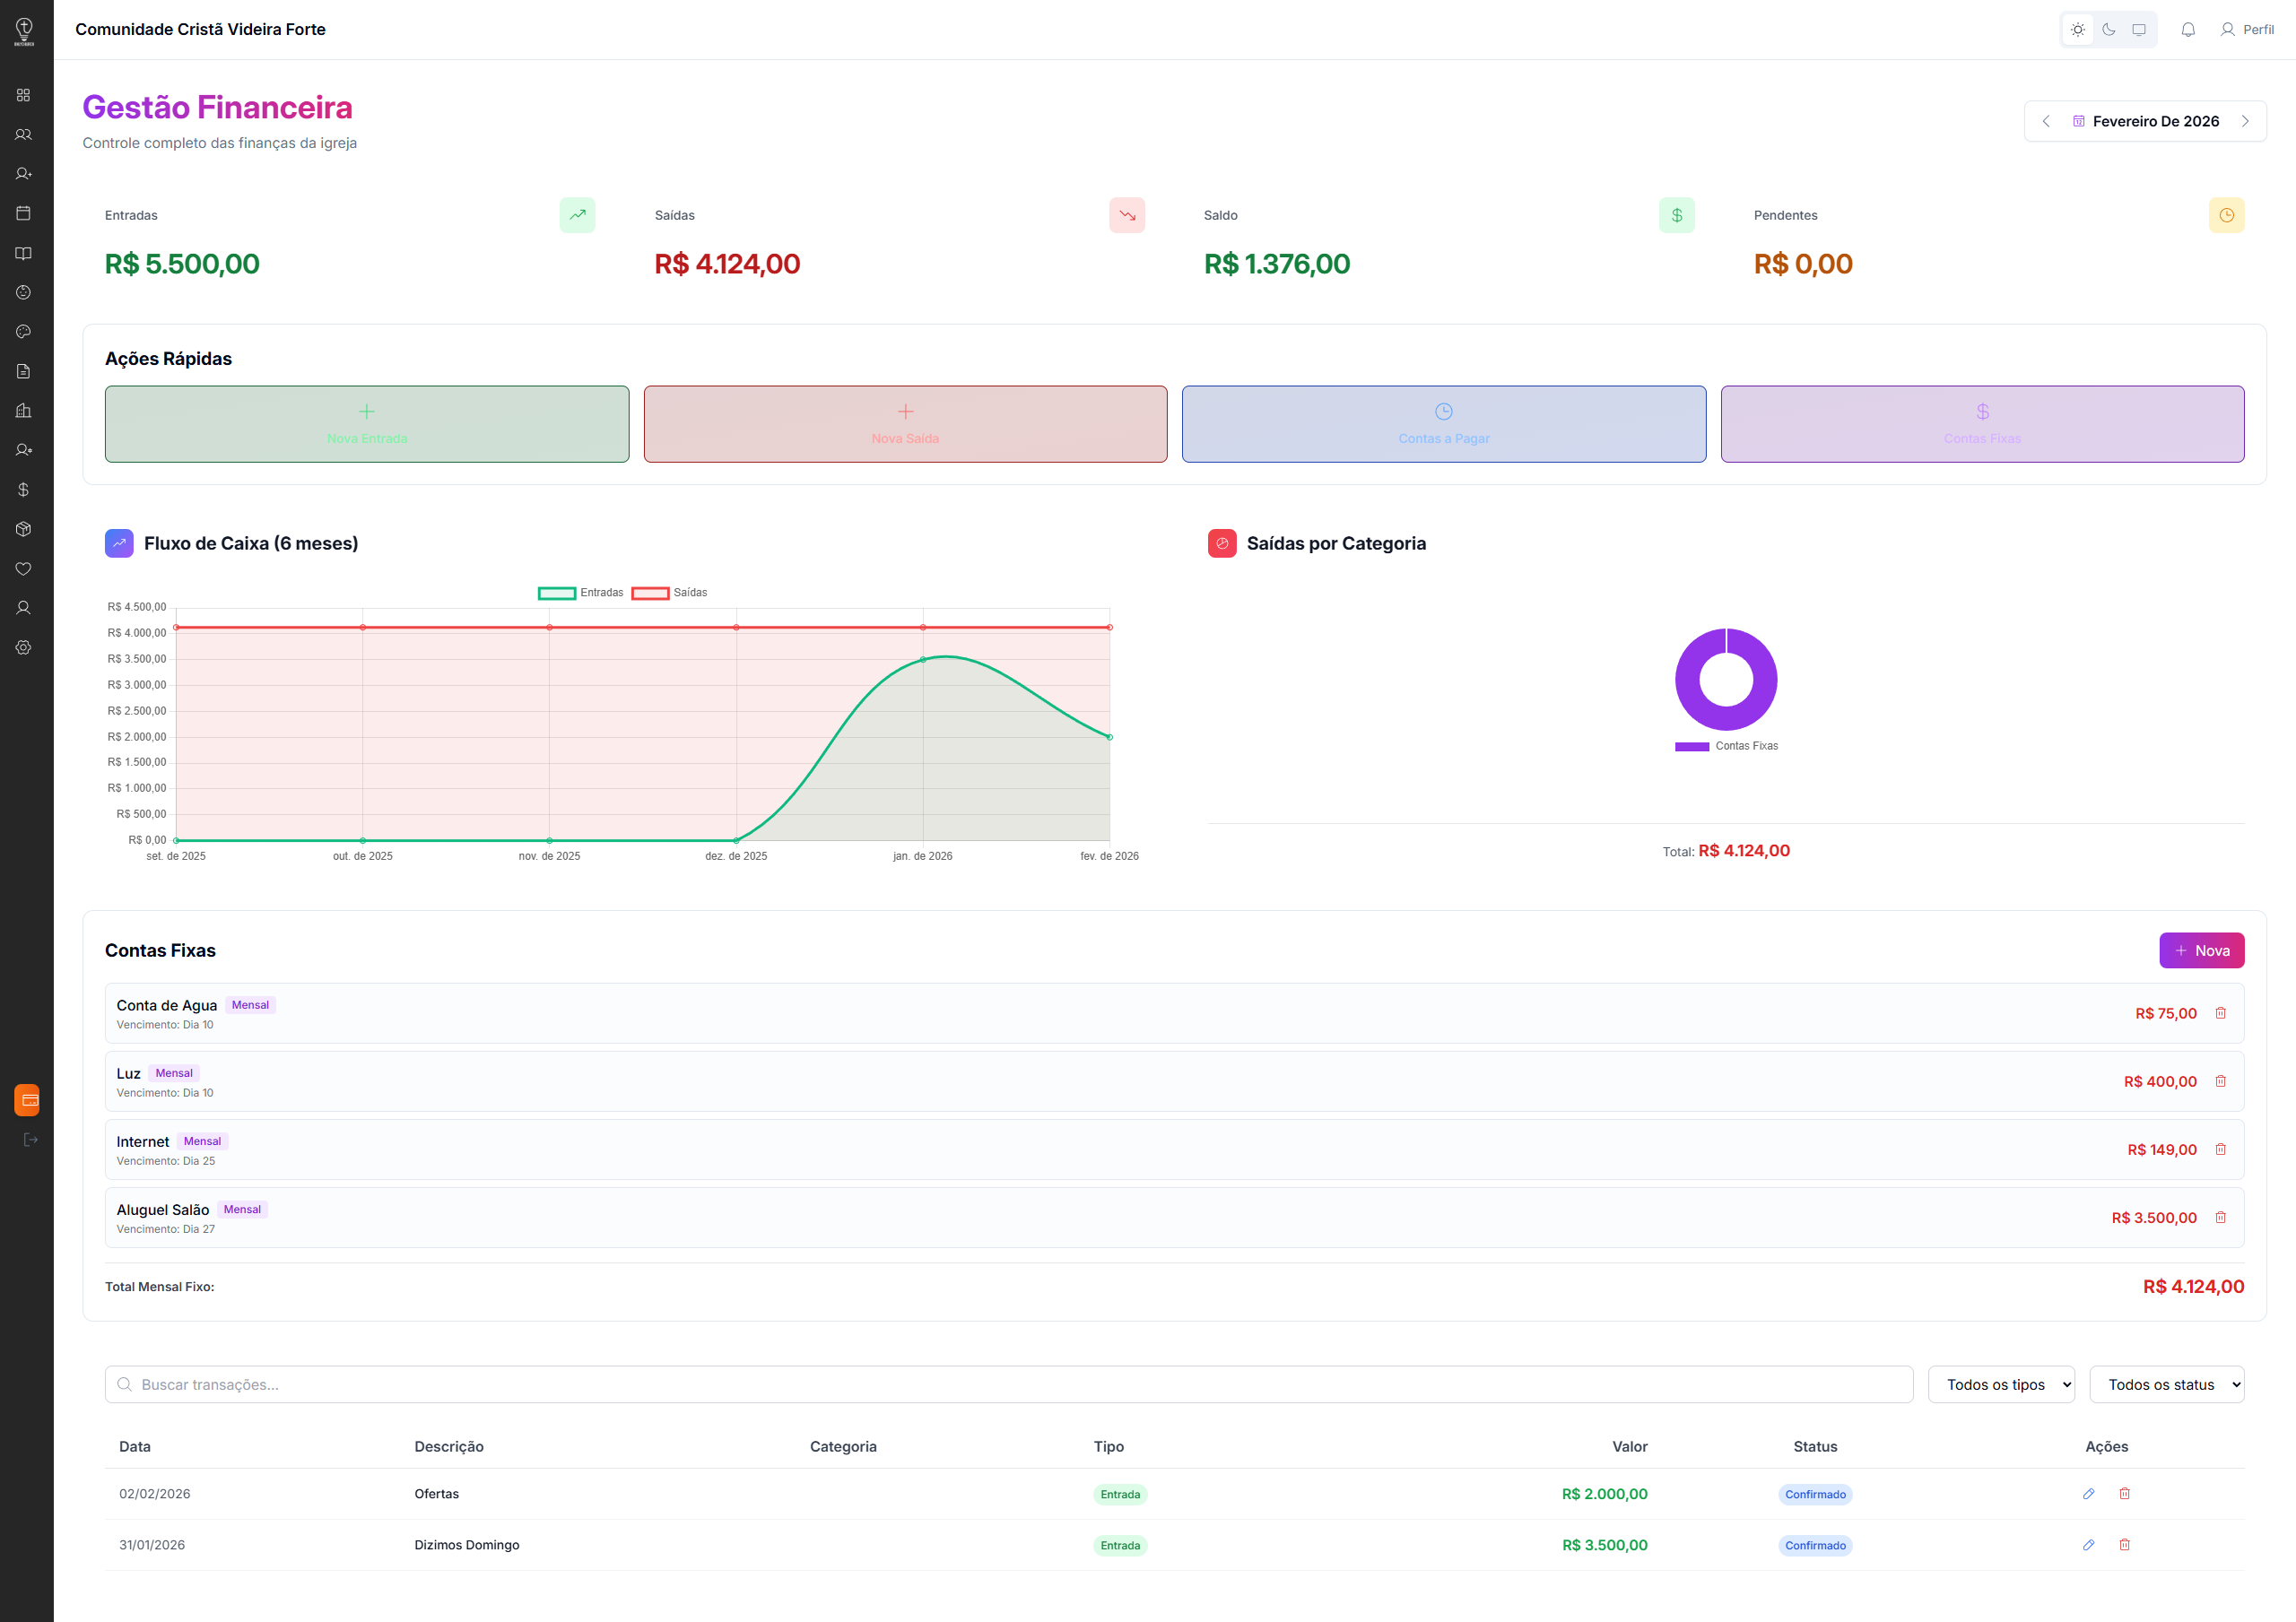Edit the Ofertas transaction
The height and width of the screenshot is (1622, 2296).
pos(2088,1494)
